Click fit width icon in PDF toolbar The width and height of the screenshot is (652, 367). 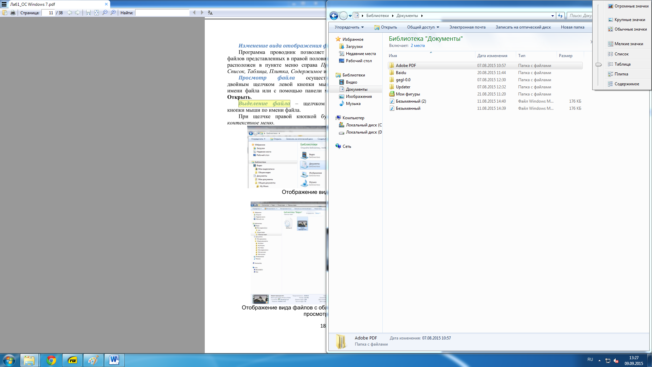88,13
